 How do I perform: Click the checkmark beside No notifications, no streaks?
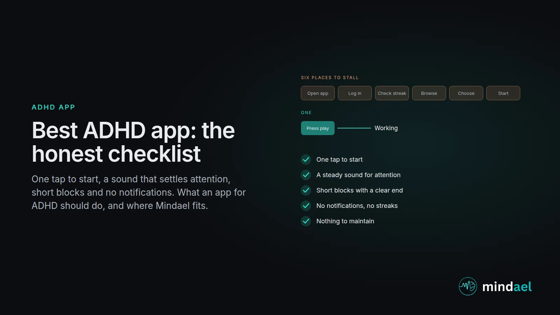(x=306, y=206)
